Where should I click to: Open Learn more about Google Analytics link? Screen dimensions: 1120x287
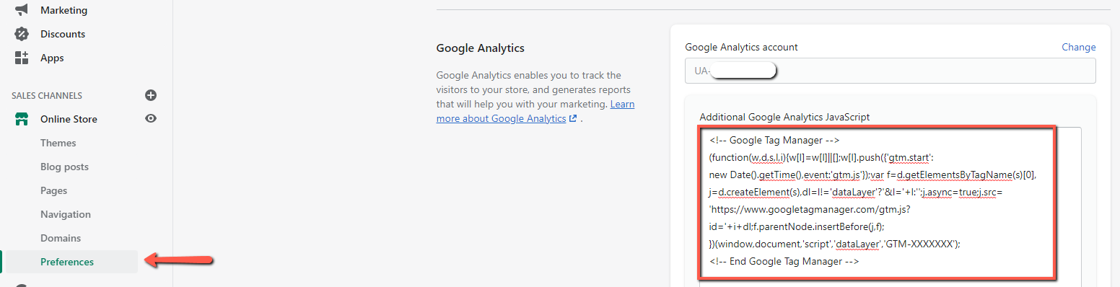[x=535, y=111]
